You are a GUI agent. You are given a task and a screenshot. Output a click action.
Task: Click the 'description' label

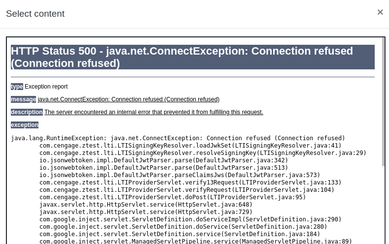(x=27, y=112)
